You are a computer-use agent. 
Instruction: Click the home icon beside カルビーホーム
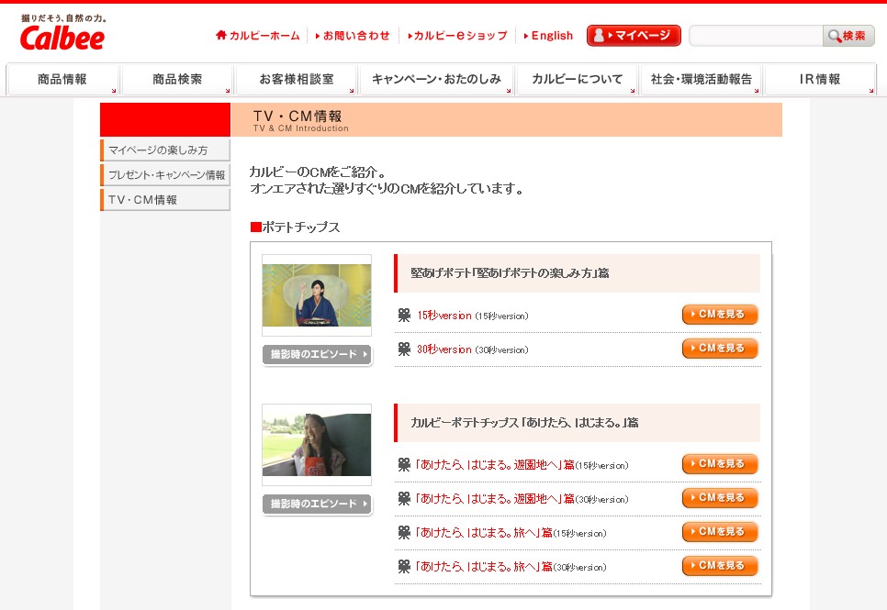pyautogui.click(x=221, y=35)
